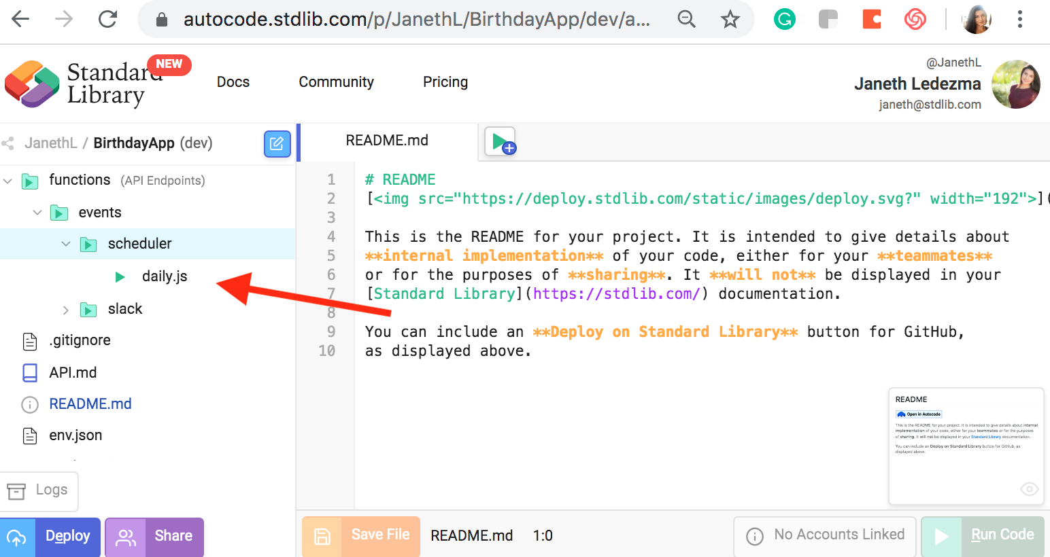Click the red swirl extension icon
1050x557 pixels.
coord(915,19)
